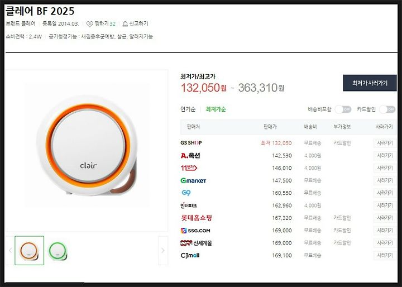Click the 169,100 price for CJmall

(282, 256)
